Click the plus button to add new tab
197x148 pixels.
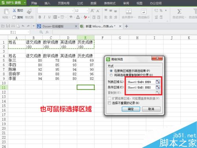(126, 26)
